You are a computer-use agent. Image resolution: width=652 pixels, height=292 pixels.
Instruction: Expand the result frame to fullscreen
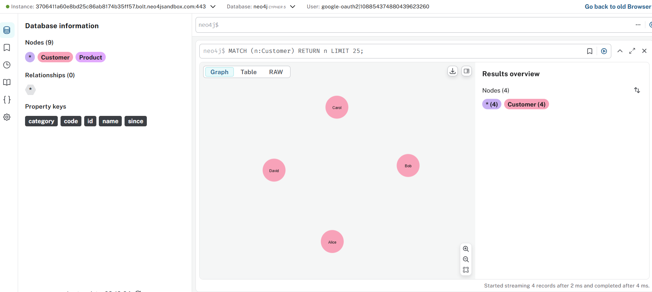click(x=632, y=51)
